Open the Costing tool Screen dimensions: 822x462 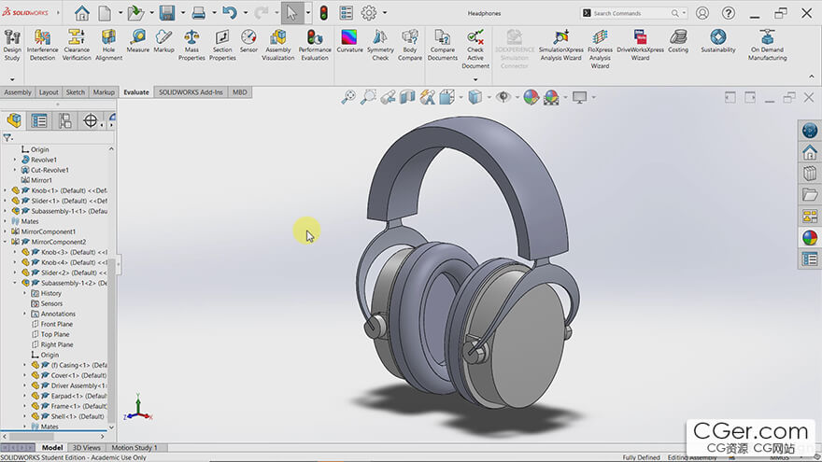[678, 41]
